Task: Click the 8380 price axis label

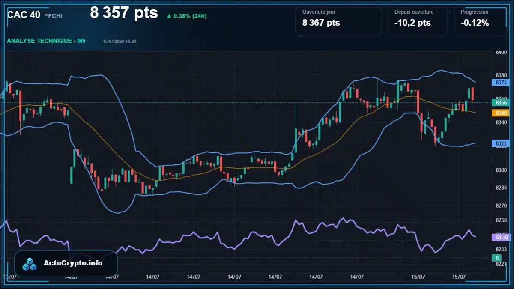Action: click(501, 75)
